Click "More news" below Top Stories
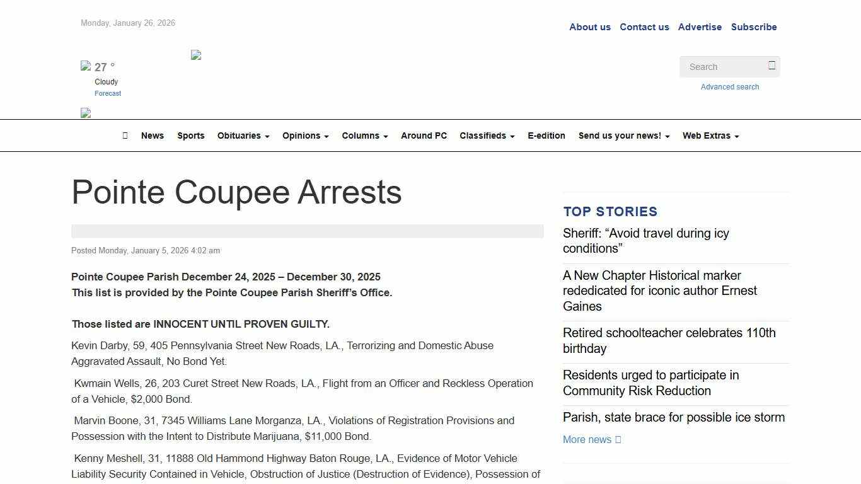Screen dimensions: 861x484 point(587,439)
